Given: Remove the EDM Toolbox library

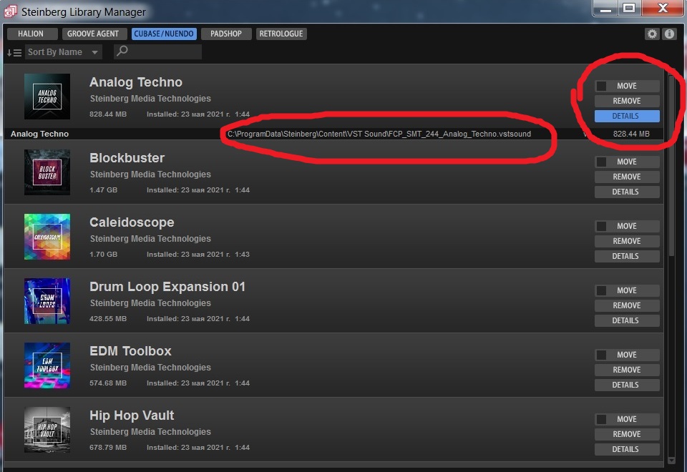Looking at the screenshot, I should [x=627, y=370].
